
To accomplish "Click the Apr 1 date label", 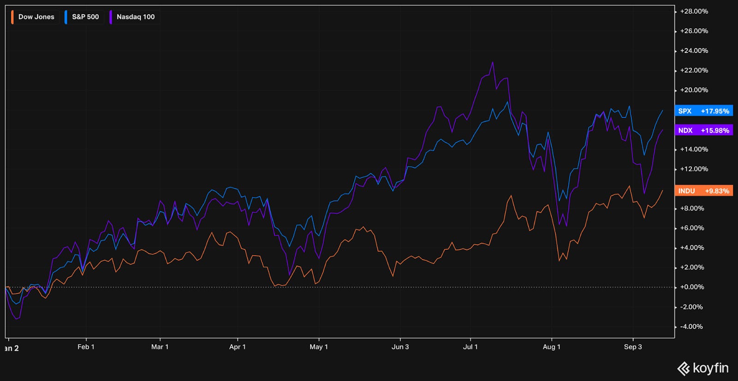I will pyautogui.click(x=237, y=347).
